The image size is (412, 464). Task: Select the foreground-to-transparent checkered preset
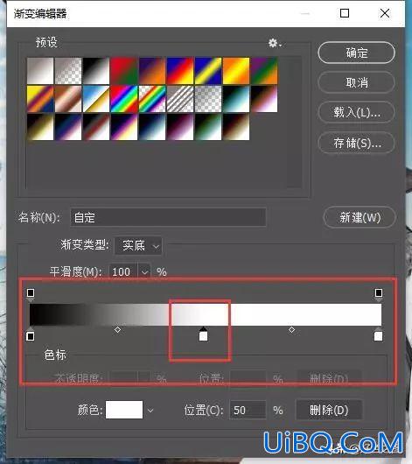coord(68,71)
